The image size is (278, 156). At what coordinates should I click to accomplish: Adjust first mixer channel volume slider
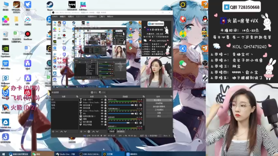pyautogui.click(x=121, y=105)
